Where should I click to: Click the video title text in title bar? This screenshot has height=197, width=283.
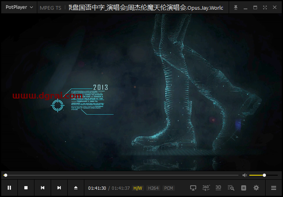146,8
